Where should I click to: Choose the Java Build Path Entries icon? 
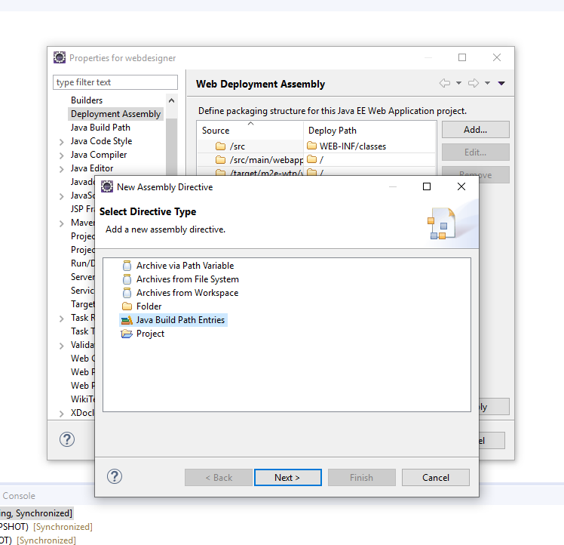coord(127,320)
